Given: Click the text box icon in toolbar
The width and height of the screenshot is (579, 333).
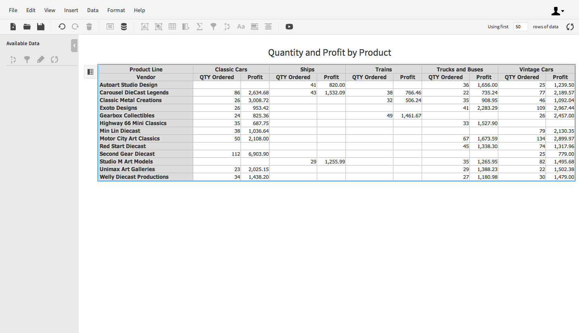Looking at the screenshot, I should (110, 27).
